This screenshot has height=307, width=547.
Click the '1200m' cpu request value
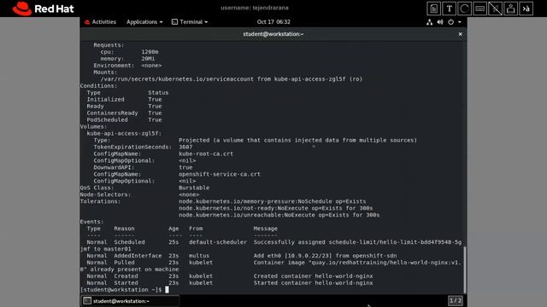click(x=150, y=51)
